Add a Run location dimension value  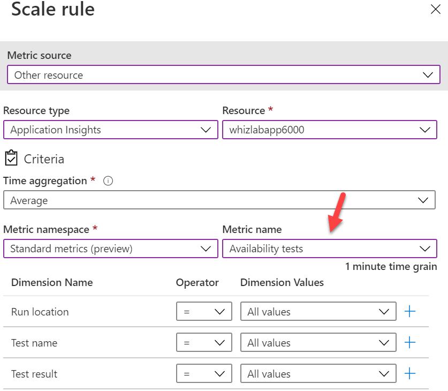coord(410,312)
